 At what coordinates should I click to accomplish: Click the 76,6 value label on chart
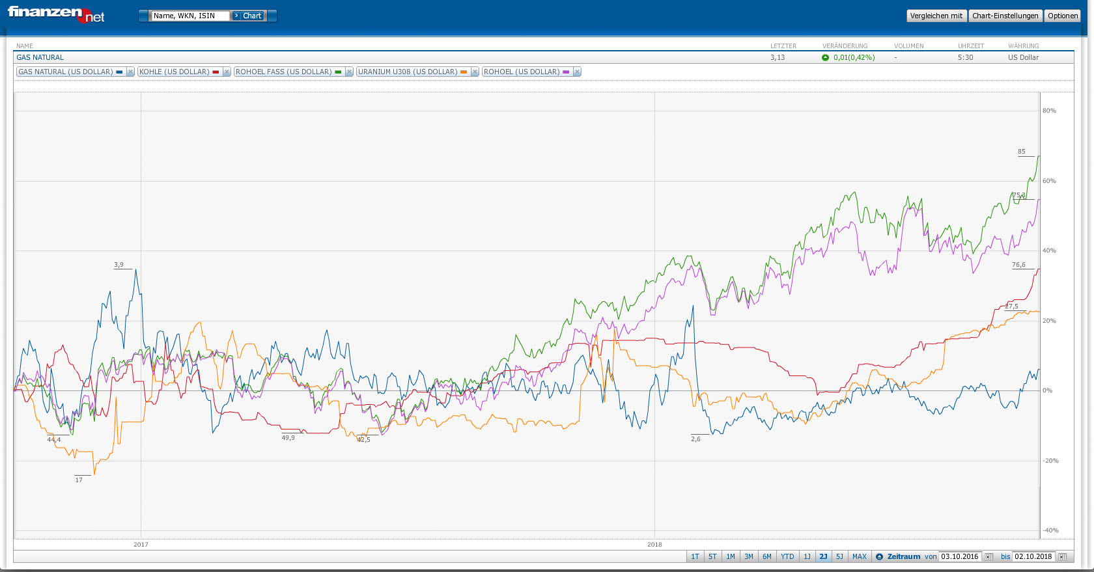(1018, 265)
